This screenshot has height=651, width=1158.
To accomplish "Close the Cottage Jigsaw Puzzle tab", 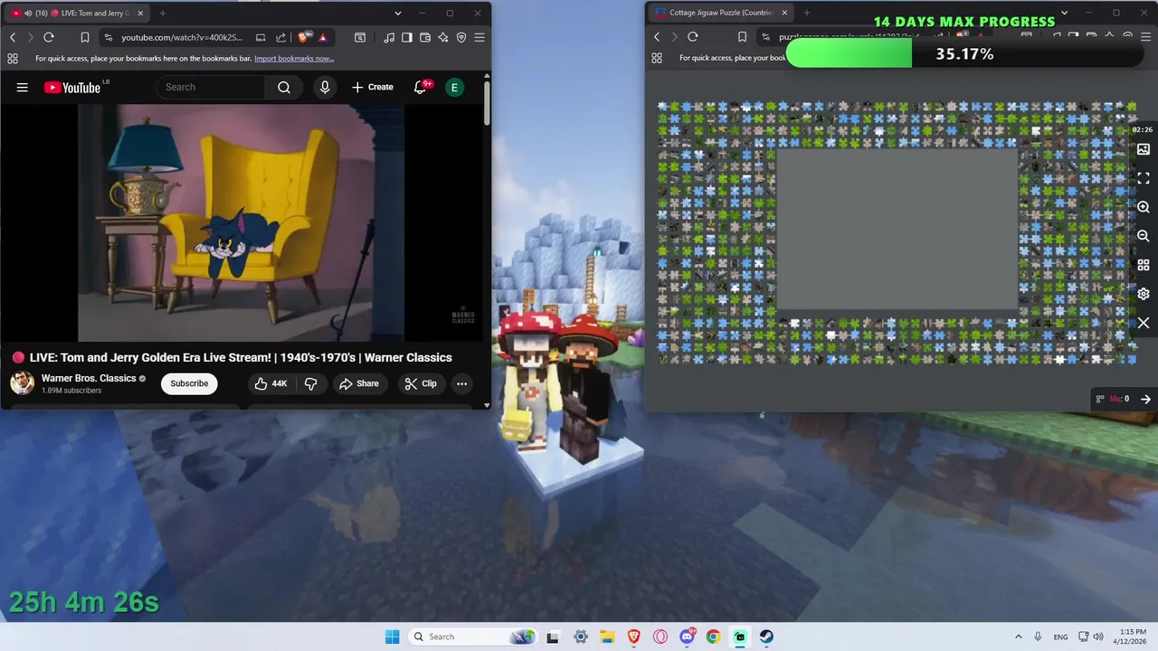I will pos(784,13).
